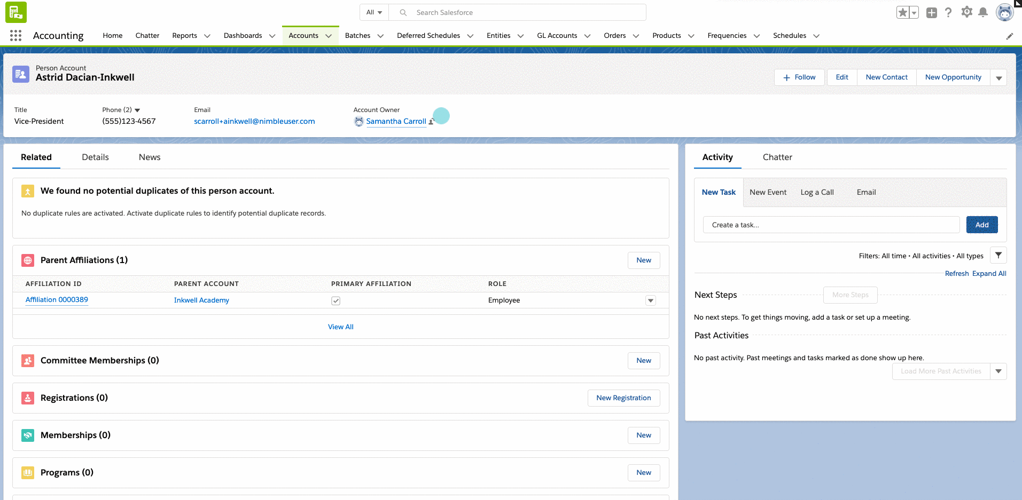1022x500 pixels.
Task: Open the Notifications bell
Action: [x=983, y=12]
